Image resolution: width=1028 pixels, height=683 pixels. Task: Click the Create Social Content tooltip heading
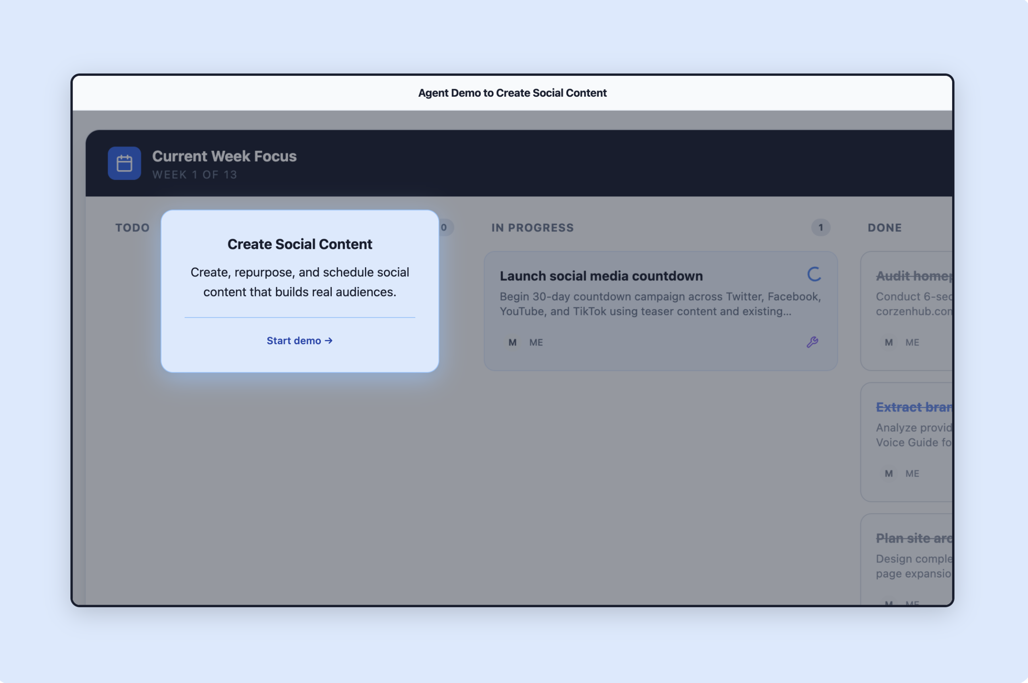pyautogui.click(x=300, y=244)
